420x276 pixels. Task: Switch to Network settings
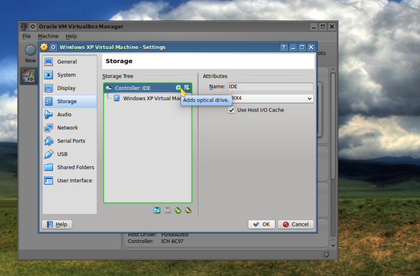click(70, 128)
